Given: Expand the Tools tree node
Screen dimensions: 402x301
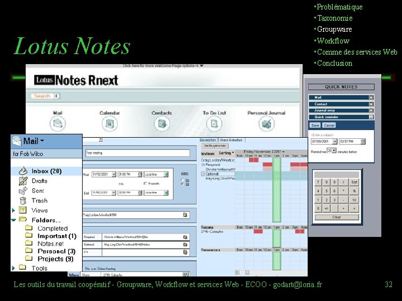Looking at the screenshot, I should coord(13,268).
